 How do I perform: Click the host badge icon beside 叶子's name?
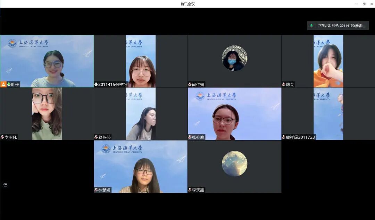3,84
